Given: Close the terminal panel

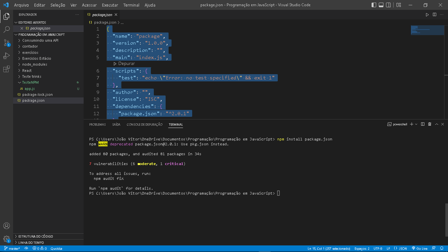Looking at the screenshot, I should 443,124.
